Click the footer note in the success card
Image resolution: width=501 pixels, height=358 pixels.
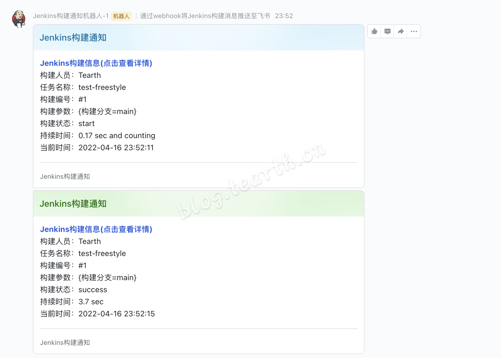coord(65,343)
